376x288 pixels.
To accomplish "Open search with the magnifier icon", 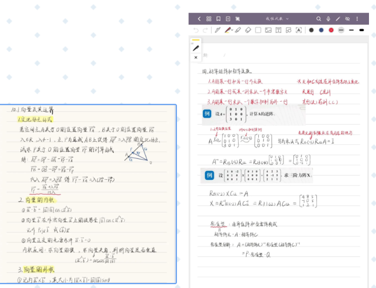I will tap(318, 19).
